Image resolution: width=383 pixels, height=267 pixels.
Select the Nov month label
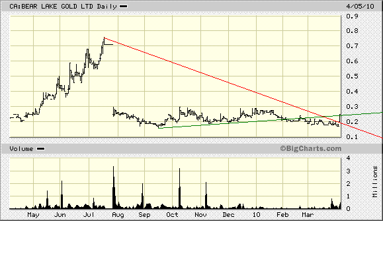click(x=201, y=215)
